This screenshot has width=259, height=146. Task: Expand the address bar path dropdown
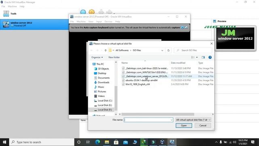pos(162,50)
